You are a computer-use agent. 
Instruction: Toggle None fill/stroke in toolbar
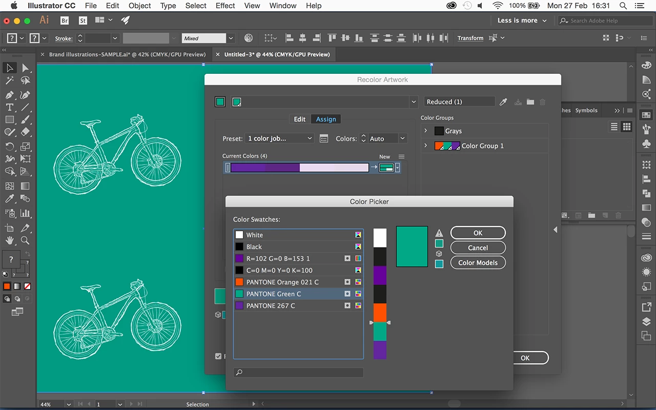(27, 286)
